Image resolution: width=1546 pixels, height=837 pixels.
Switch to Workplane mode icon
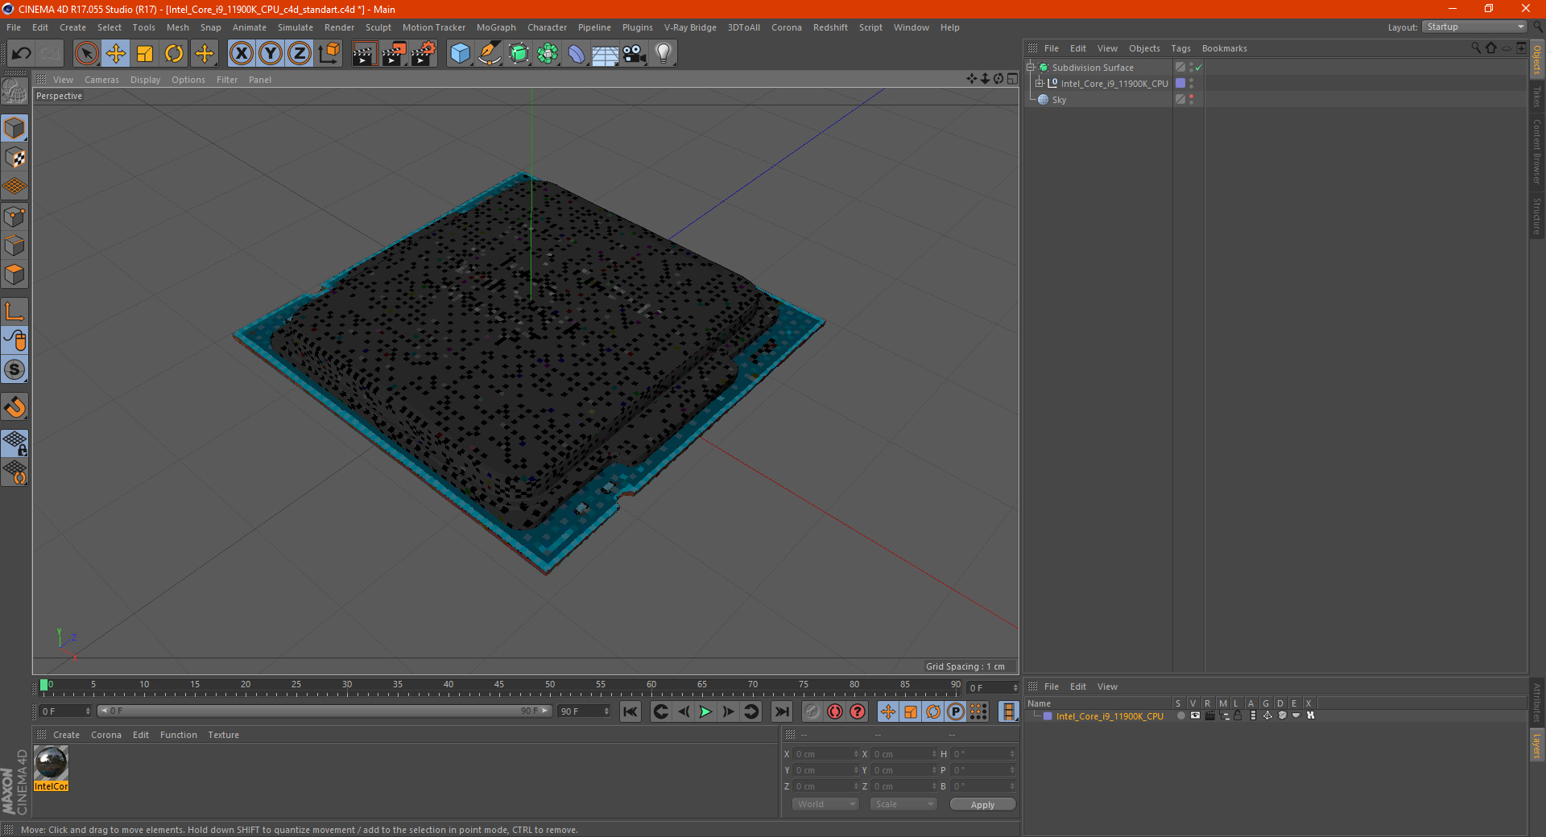point(14,187)
